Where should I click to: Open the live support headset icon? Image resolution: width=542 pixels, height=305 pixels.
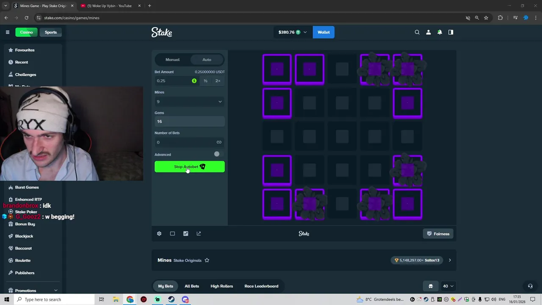click(530, 286)
